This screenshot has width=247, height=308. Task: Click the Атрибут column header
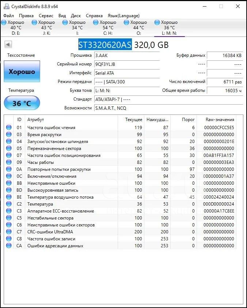pos(71,120)
